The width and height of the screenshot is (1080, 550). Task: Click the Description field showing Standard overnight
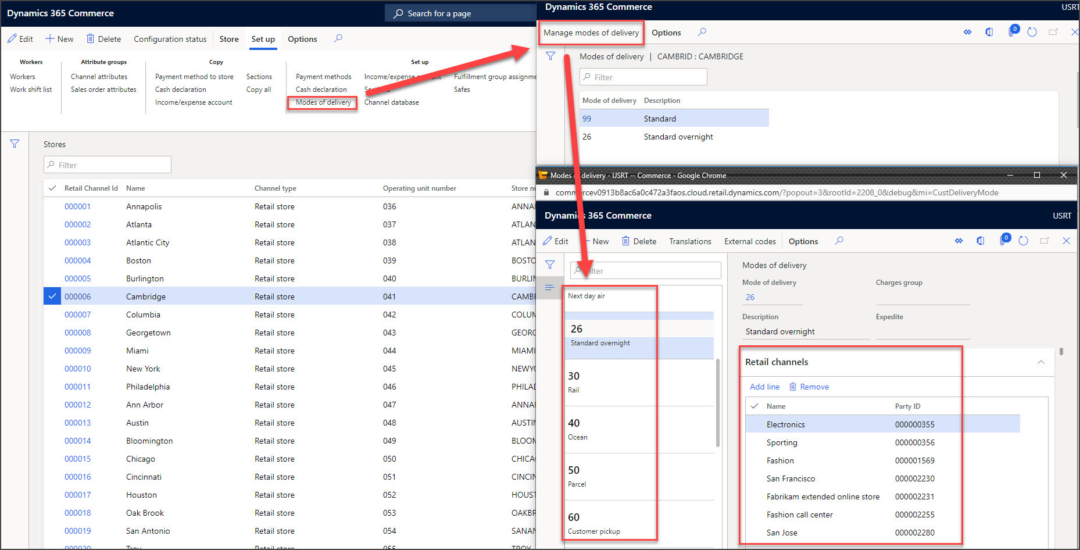pos(806,331)
